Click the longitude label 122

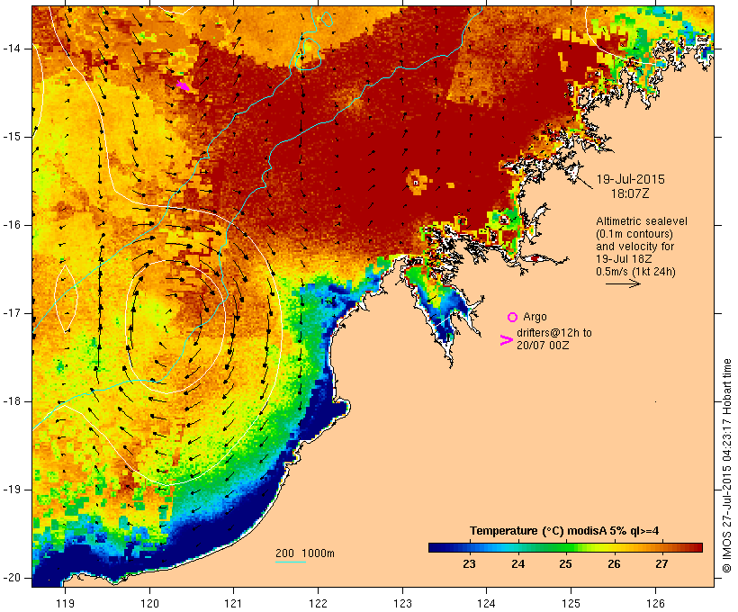[319, 604]
